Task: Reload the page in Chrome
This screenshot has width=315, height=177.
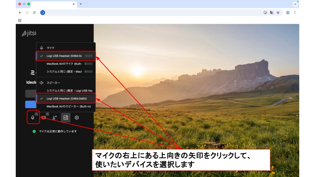Action: point(34,12)
